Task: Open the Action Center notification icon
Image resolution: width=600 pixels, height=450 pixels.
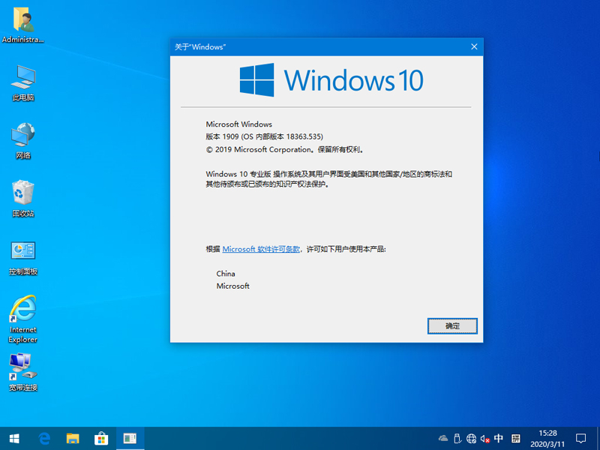Action: 580,439
